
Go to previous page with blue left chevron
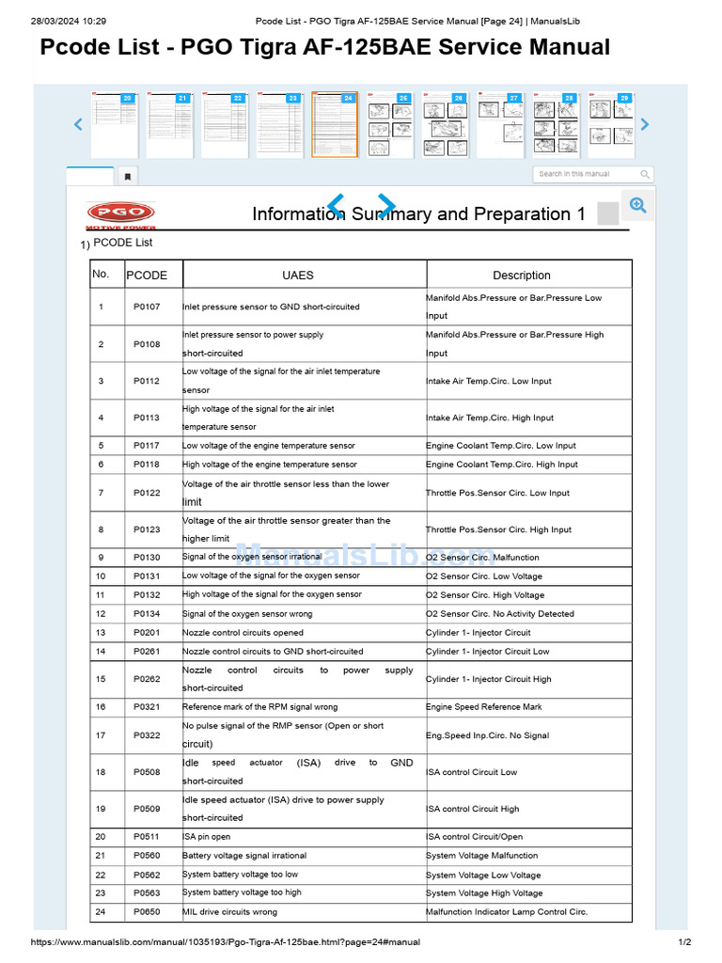pyautogui.click(x=336, y=205)
